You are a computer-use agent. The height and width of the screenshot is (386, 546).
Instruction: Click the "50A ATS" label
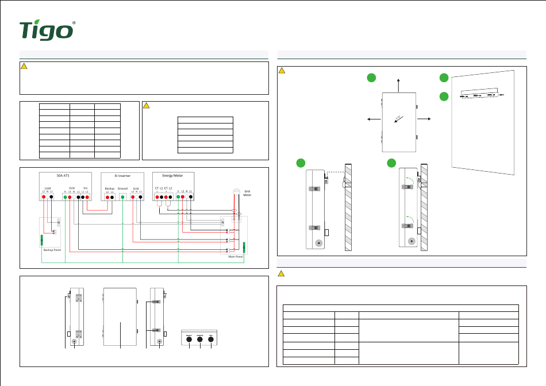click(x=63, y=175)
